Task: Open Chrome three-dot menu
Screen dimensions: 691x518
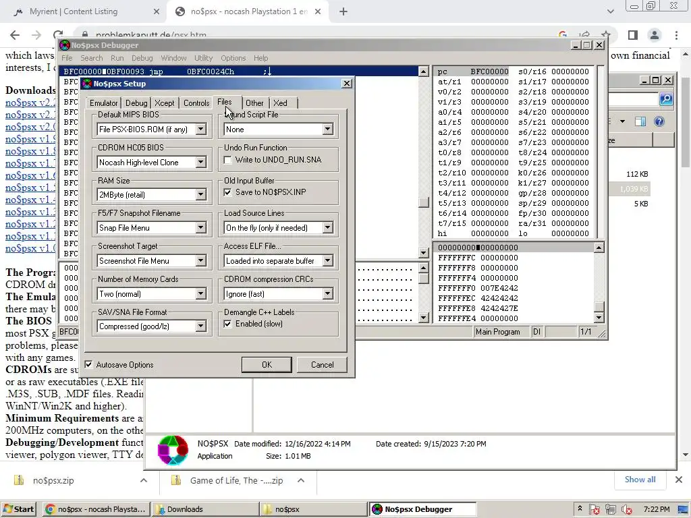Action: click(676, 35)
